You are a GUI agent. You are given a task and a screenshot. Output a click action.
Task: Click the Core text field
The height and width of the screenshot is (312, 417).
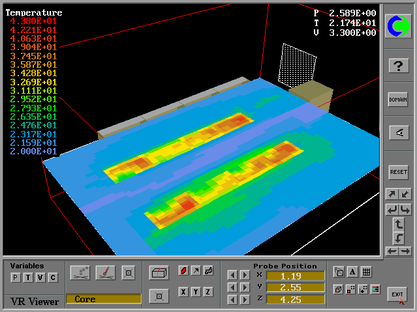tap(103, 299)
